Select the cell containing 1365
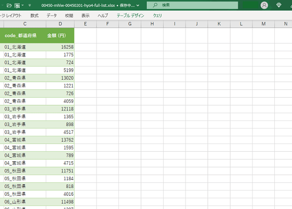292x209 pixels. tap(60, 117)
